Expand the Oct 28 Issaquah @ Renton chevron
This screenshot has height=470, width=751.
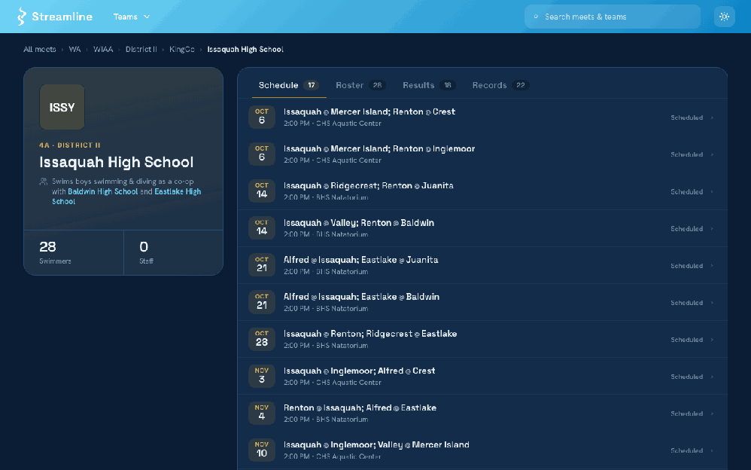[712, 340]
